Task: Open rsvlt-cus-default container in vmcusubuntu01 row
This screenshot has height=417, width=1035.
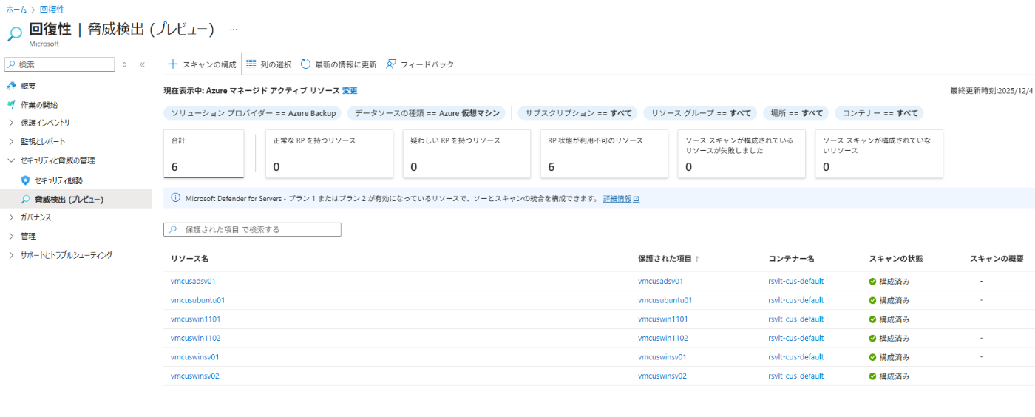Action: tap(796, 300)
